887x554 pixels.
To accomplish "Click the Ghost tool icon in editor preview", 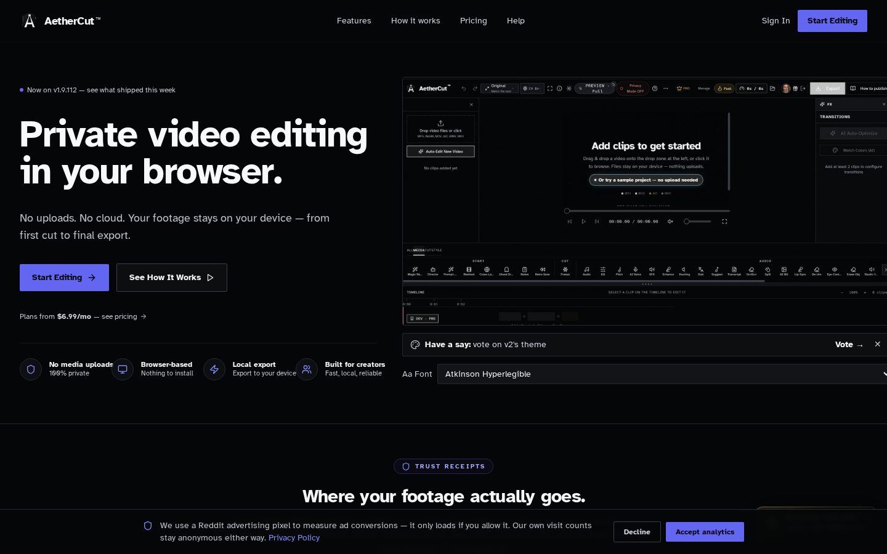I will [x=506, y=270].
